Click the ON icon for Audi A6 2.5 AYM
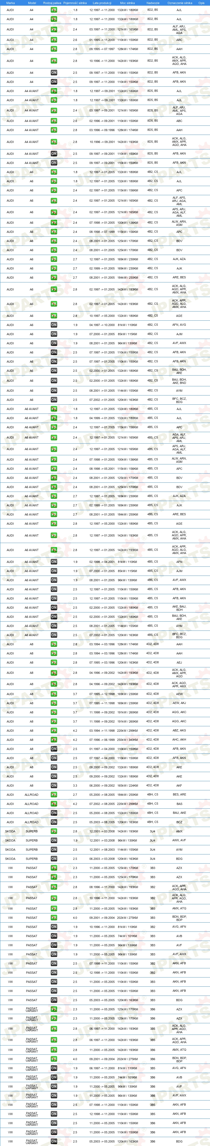This screenshot has width=210, height=1146. [x=54, y=391]
